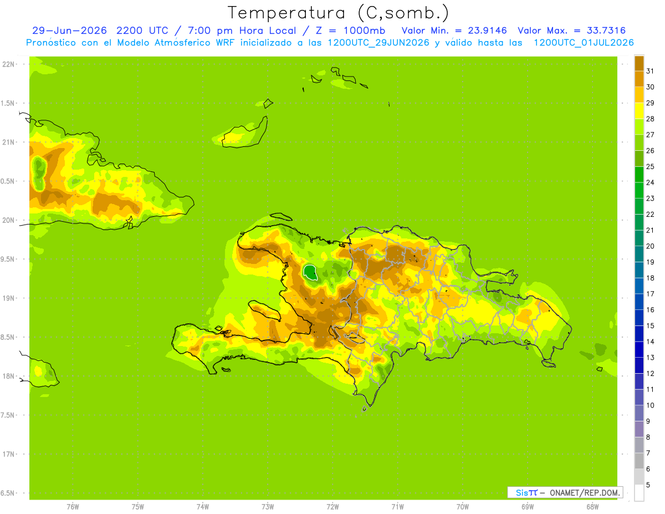665x514 pixels.
Task: Click the gray colorbar segment between 6 and 7
Action: [x=639, y=461]
